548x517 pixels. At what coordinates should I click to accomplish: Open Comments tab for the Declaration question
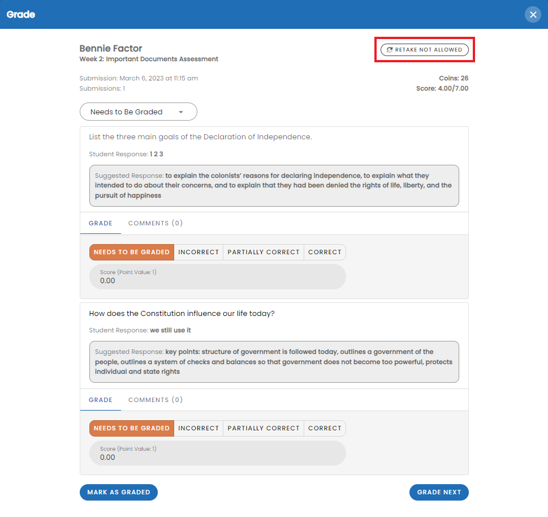(x=156, y=223)
